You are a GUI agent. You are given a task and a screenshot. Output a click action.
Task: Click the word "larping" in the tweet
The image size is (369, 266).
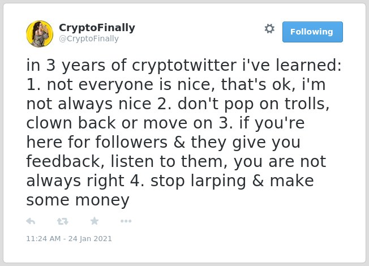[x=218, y=181]
